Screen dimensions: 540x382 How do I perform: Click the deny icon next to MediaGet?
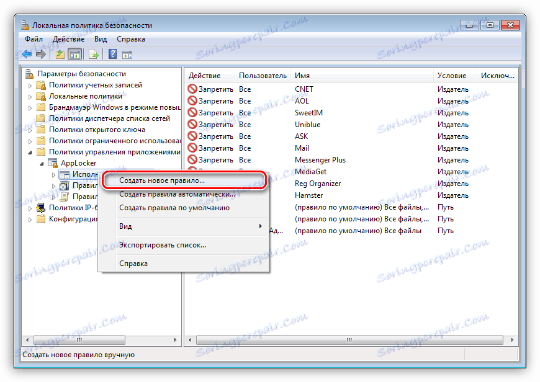(x=191, y=171)
